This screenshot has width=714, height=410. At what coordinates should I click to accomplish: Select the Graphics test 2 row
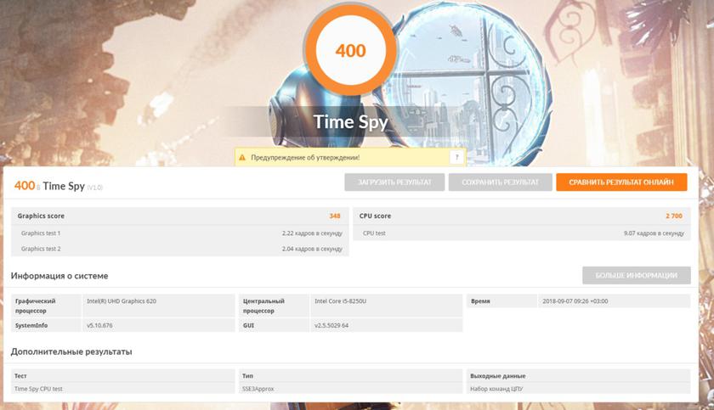coord(179,249)
